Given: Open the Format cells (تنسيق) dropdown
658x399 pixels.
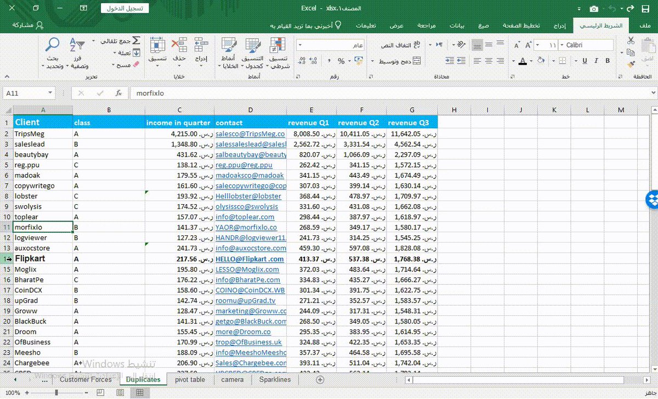Looking at the screenshot, I should point(157,54).
